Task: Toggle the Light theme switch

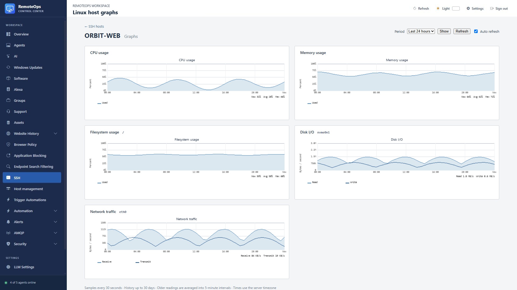Action: pyautogui.click(x=456, y=8)
